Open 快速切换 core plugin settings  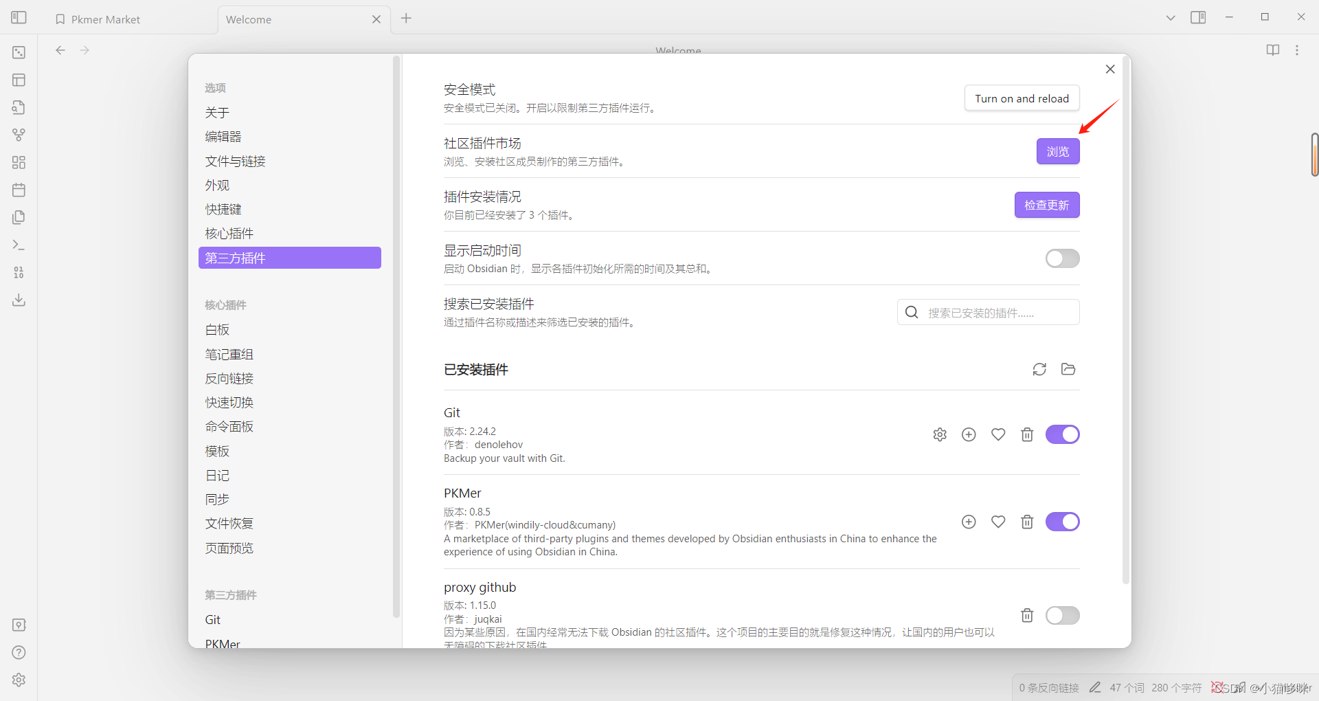tap(290, 403)
